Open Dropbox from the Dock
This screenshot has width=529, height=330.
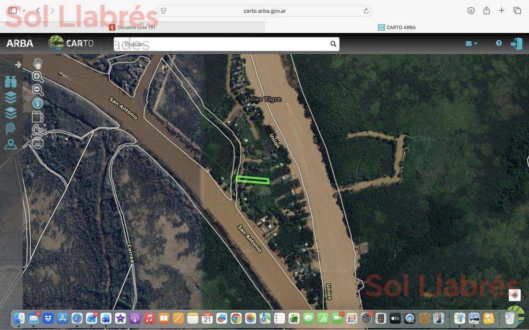pyautogui.click(x=48, y=318)
